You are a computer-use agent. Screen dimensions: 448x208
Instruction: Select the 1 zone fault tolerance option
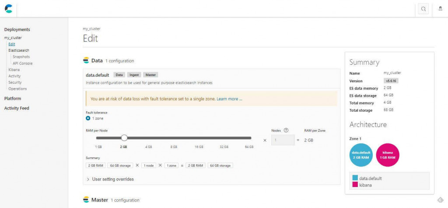click(88, 118)
